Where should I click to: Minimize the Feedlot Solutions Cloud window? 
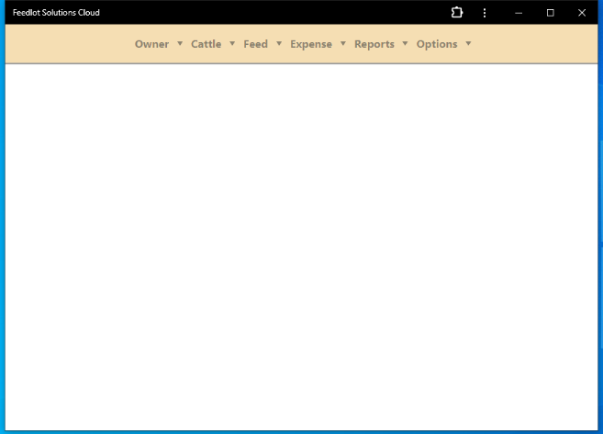point(519,13)
